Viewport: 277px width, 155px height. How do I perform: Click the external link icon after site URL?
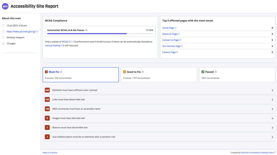point(37,32)
